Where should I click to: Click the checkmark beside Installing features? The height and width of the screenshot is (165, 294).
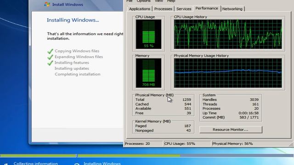tap(50, 63)
